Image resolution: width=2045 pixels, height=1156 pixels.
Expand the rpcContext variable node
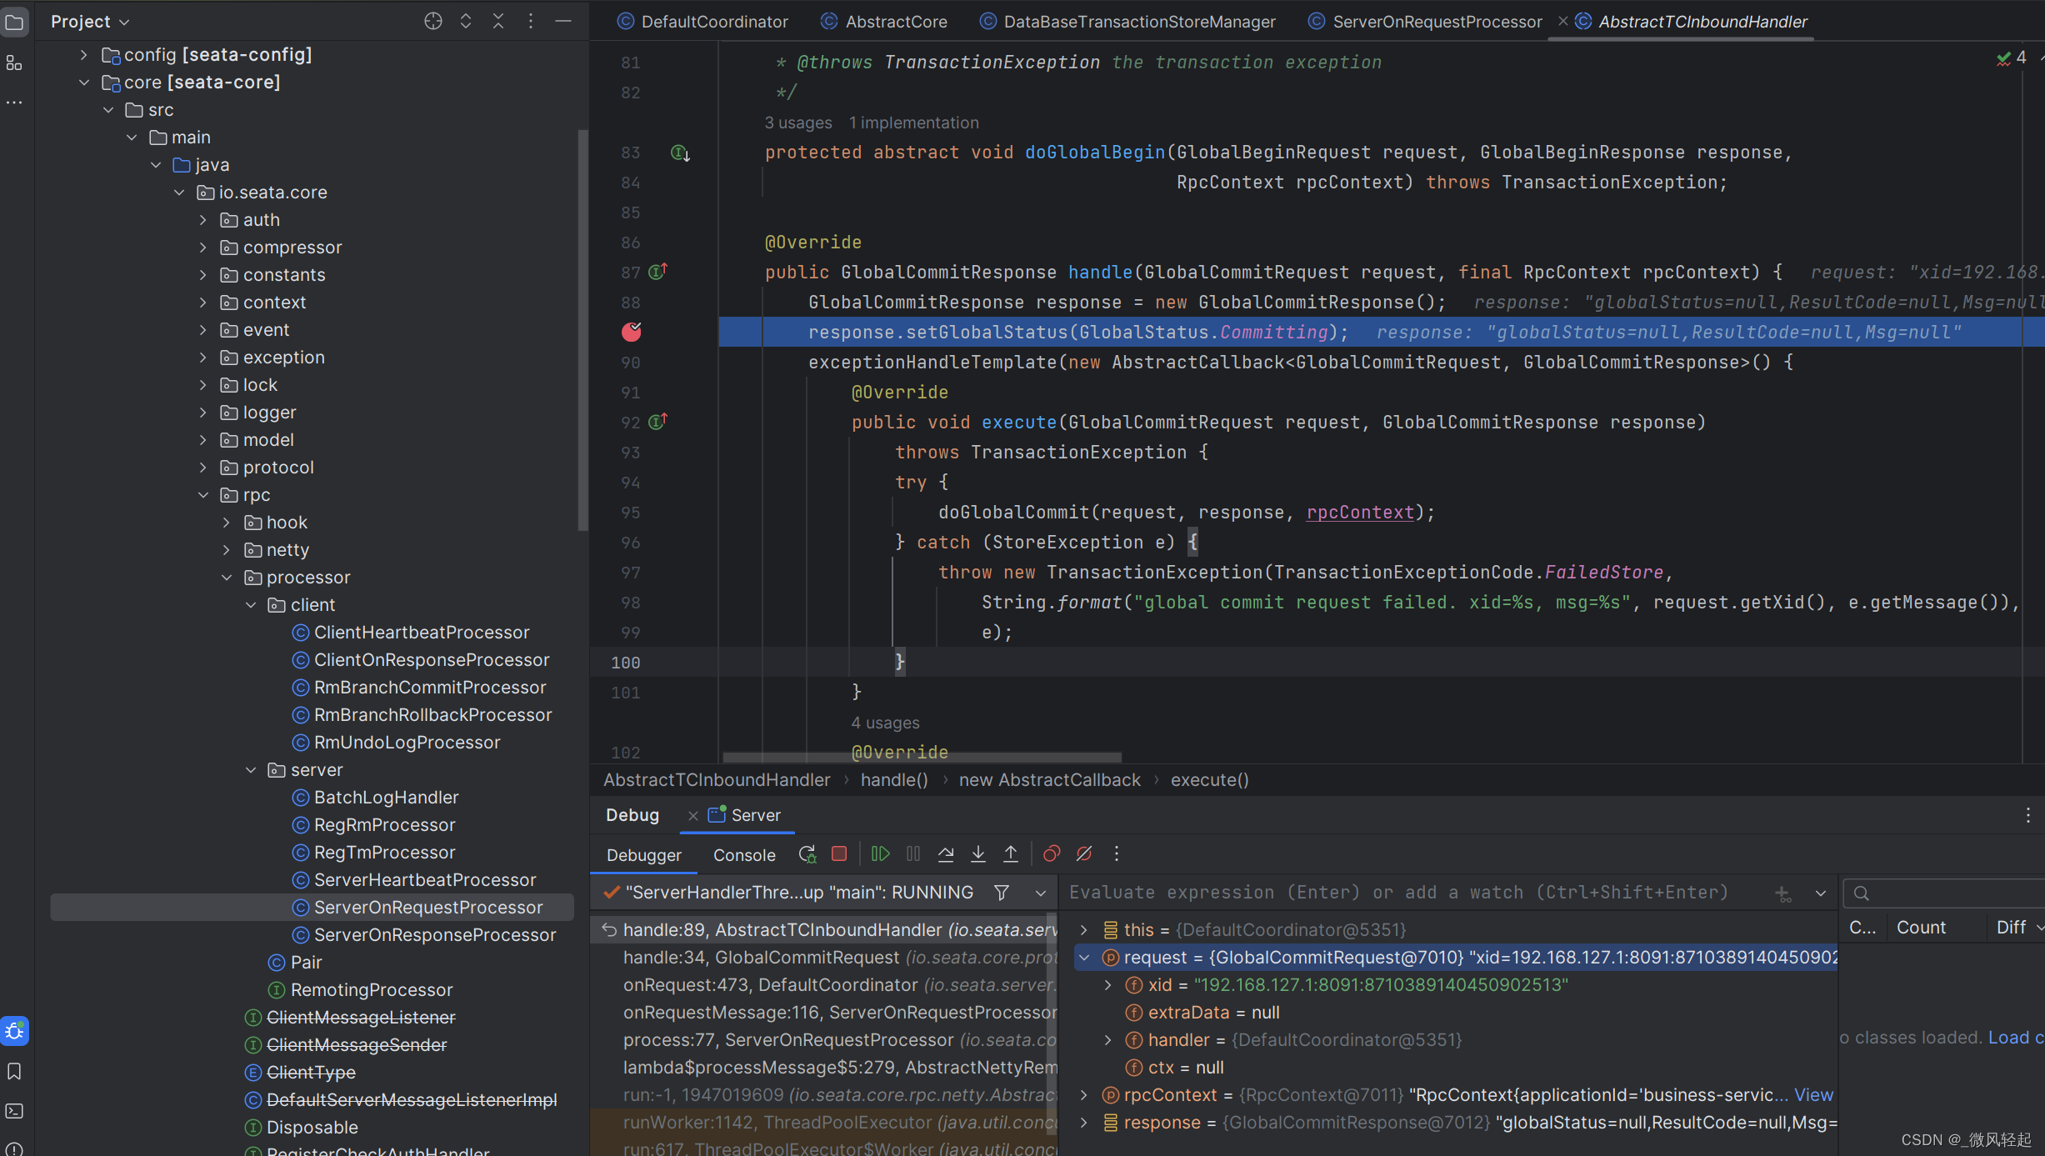(x=1084, y=1095)
